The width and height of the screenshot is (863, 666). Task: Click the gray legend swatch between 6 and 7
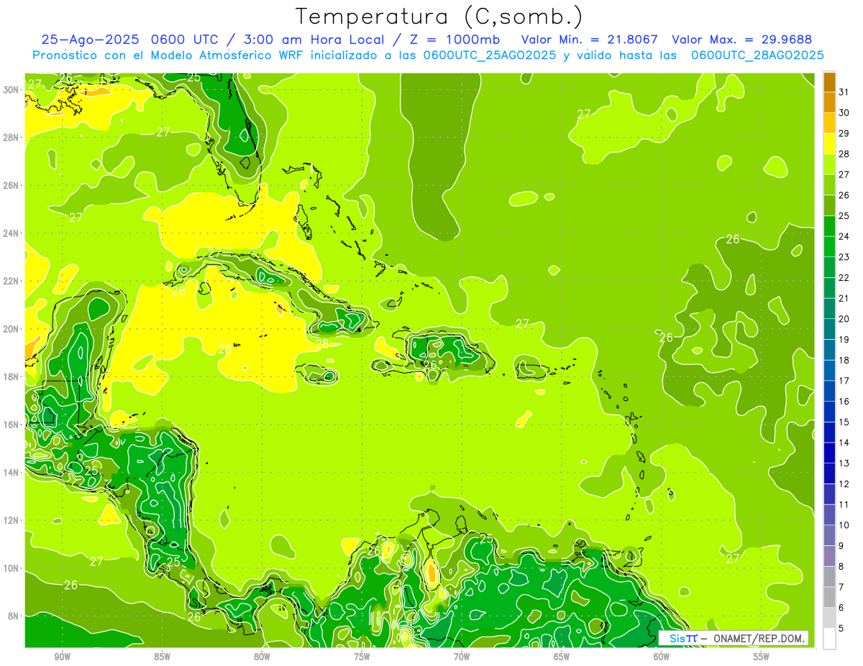829,597
